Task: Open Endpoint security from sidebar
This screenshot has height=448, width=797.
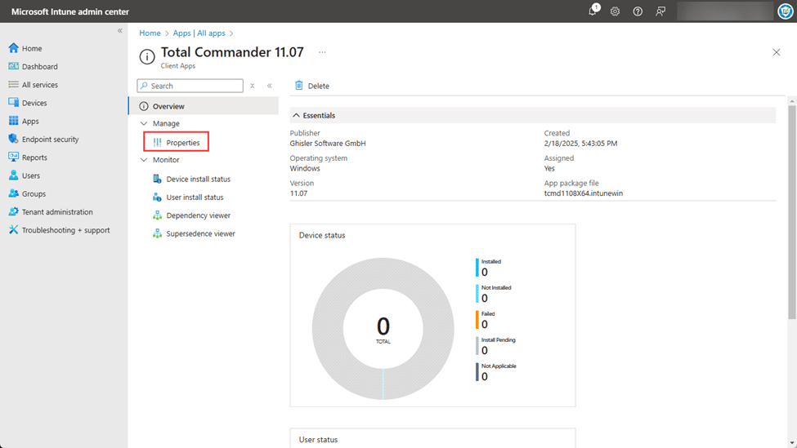Action: 50,140
